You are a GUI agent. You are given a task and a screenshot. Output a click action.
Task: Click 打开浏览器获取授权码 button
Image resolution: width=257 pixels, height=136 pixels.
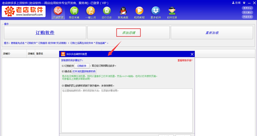84,71
